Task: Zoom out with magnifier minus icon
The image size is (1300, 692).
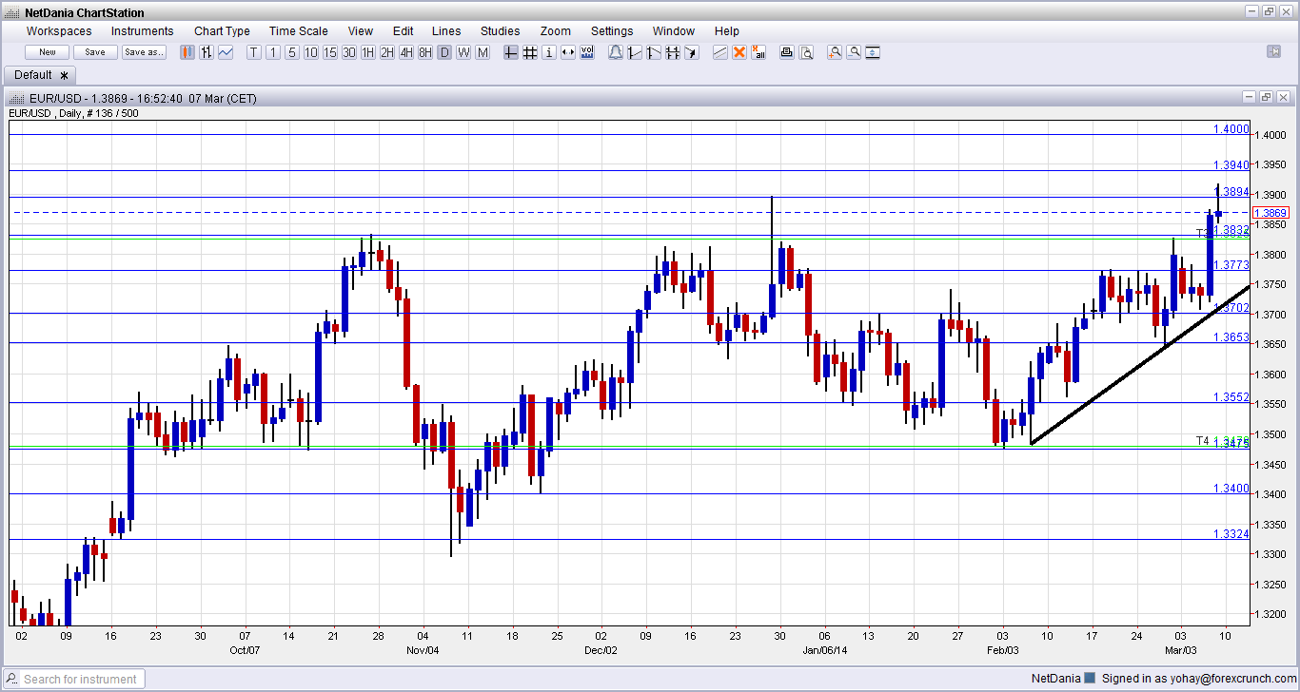Action: [x=854, y=52]
